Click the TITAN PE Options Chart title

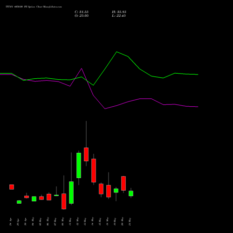34,7
